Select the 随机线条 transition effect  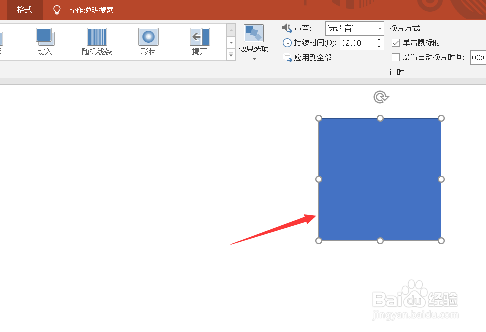[x=97, y=42]
